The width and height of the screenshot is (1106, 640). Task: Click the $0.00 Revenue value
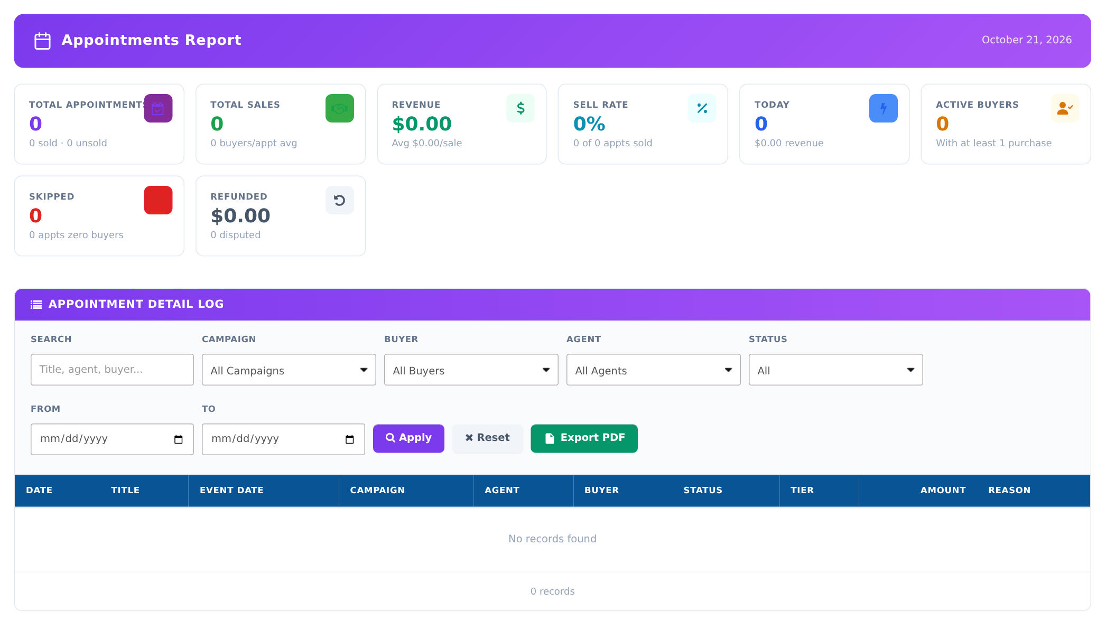tap(422, 124)
